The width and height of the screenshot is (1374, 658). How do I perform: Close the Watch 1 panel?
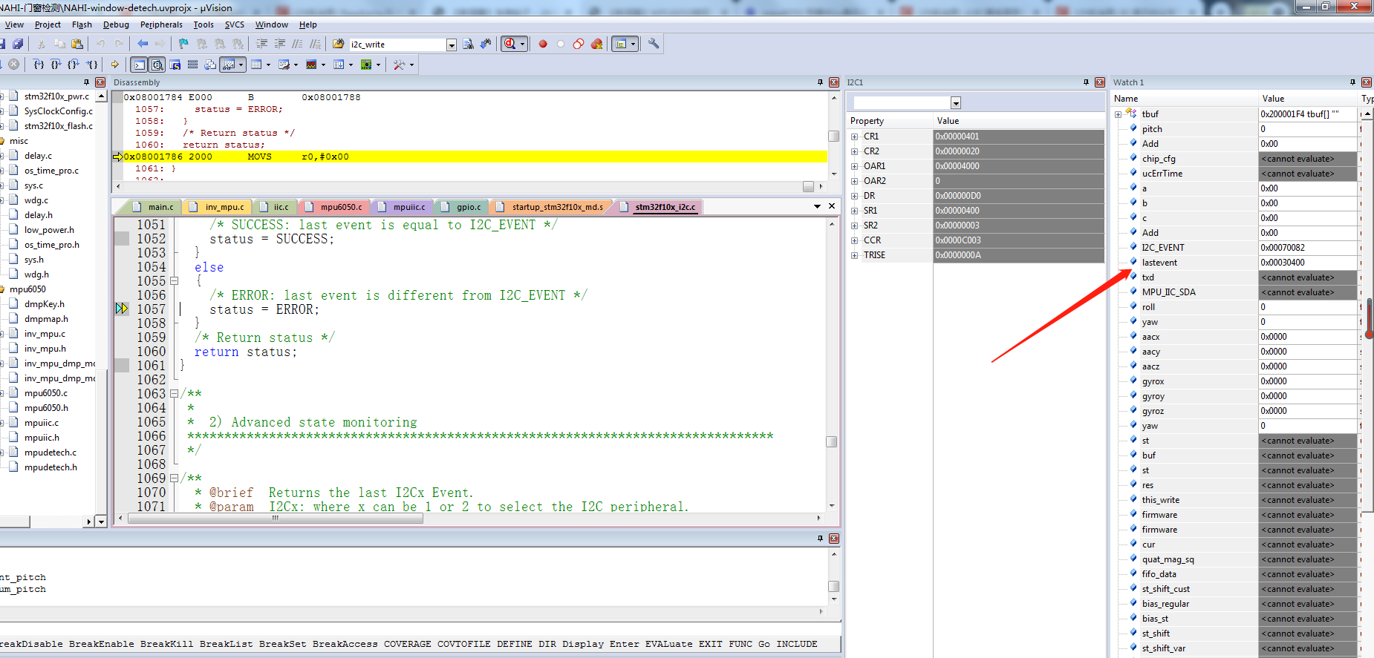click(1367, 82)
